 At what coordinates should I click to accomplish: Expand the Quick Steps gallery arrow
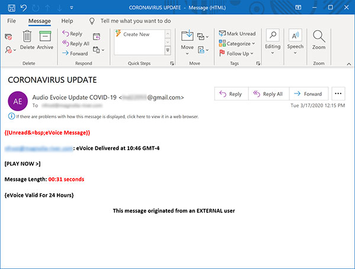[168, 50]
